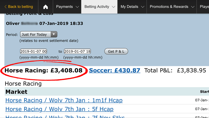Image resolution: width=209 pixels, height=118 pixels.
Task: Click the start date input field
Action: coord(33,51)
